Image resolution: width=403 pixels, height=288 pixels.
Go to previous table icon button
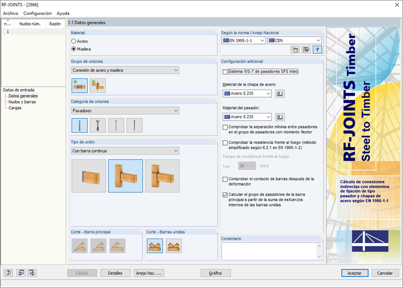[x=21, y=273]
